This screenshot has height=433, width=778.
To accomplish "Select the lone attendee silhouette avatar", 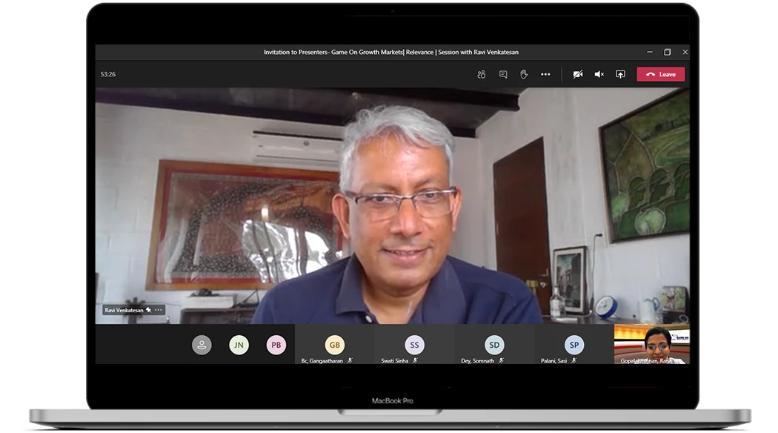I will [x=202, y=344].
